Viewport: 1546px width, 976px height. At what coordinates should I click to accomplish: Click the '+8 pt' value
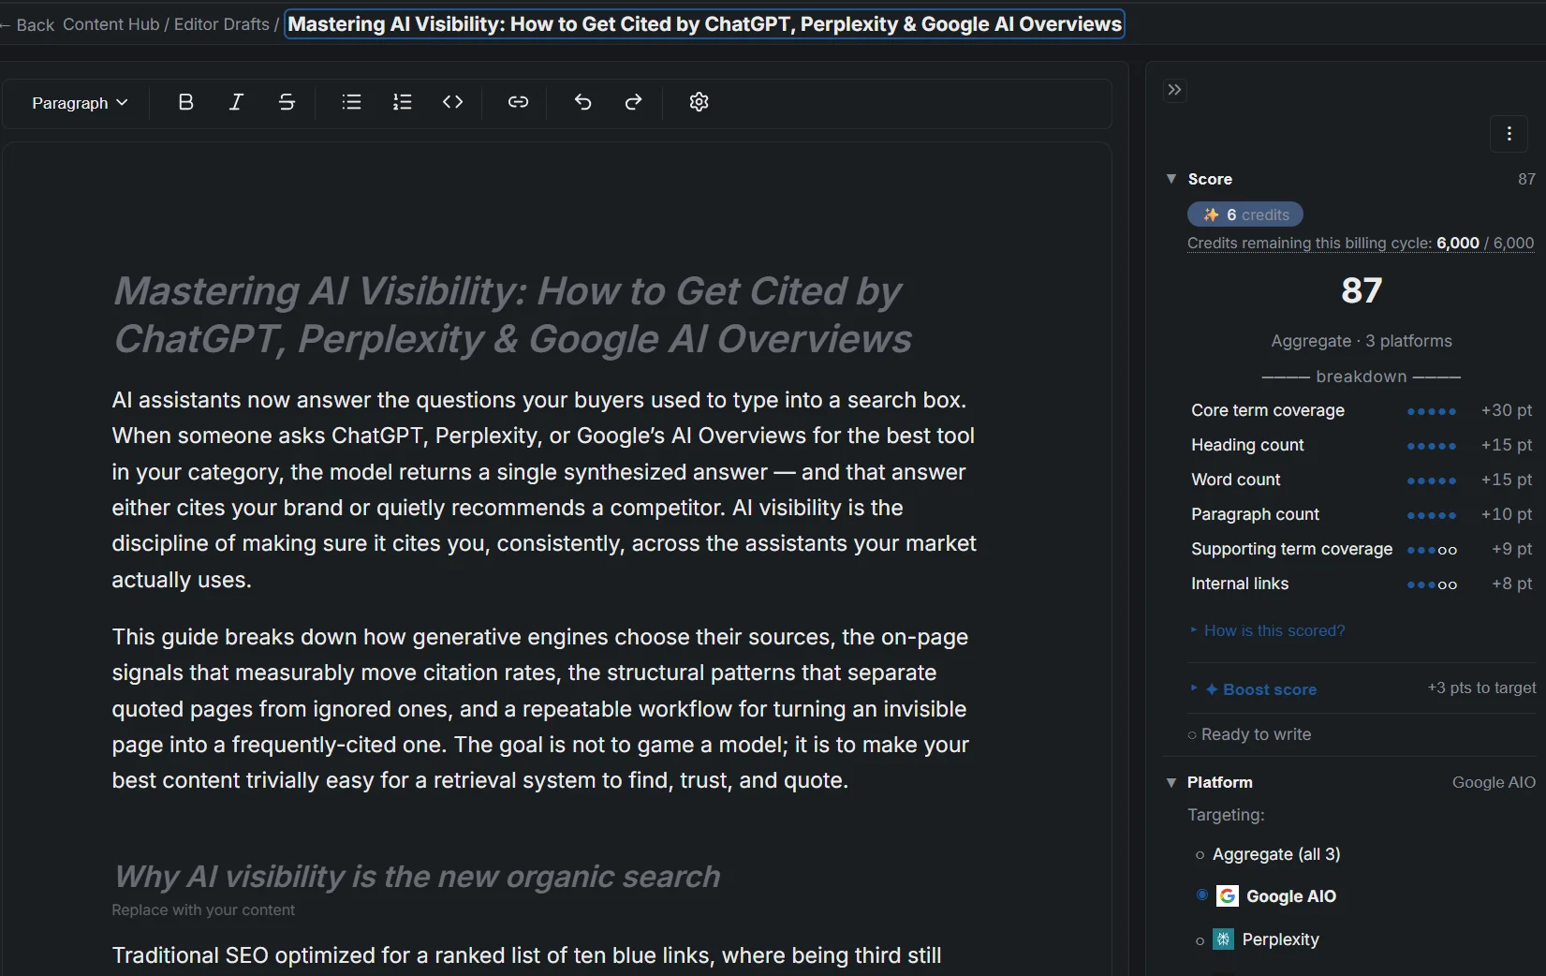(1512, 584)
